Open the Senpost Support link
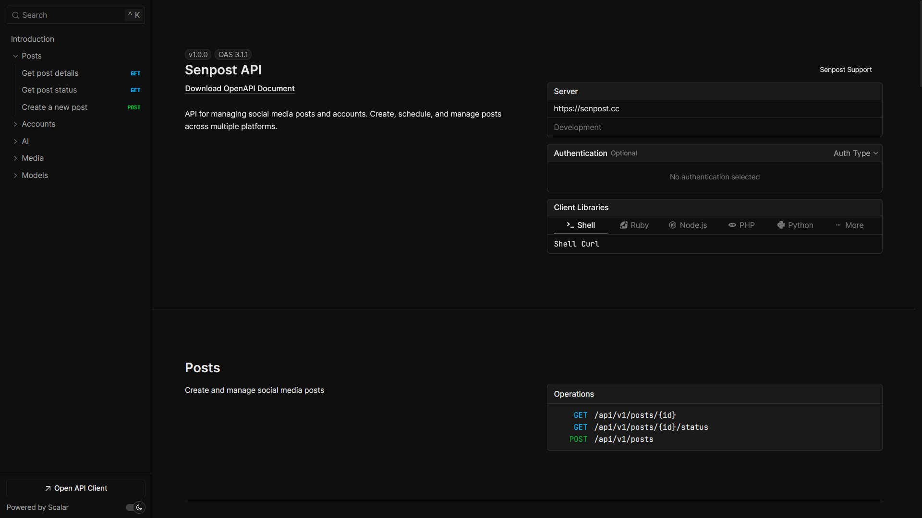The height and width of the screenshot is (518, 922). [x=846, y=70]
